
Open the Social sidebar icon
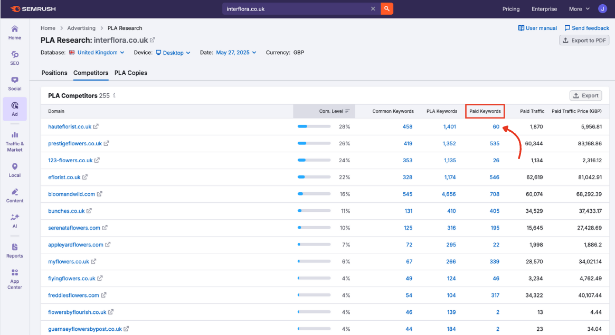[x=15, y=83]
